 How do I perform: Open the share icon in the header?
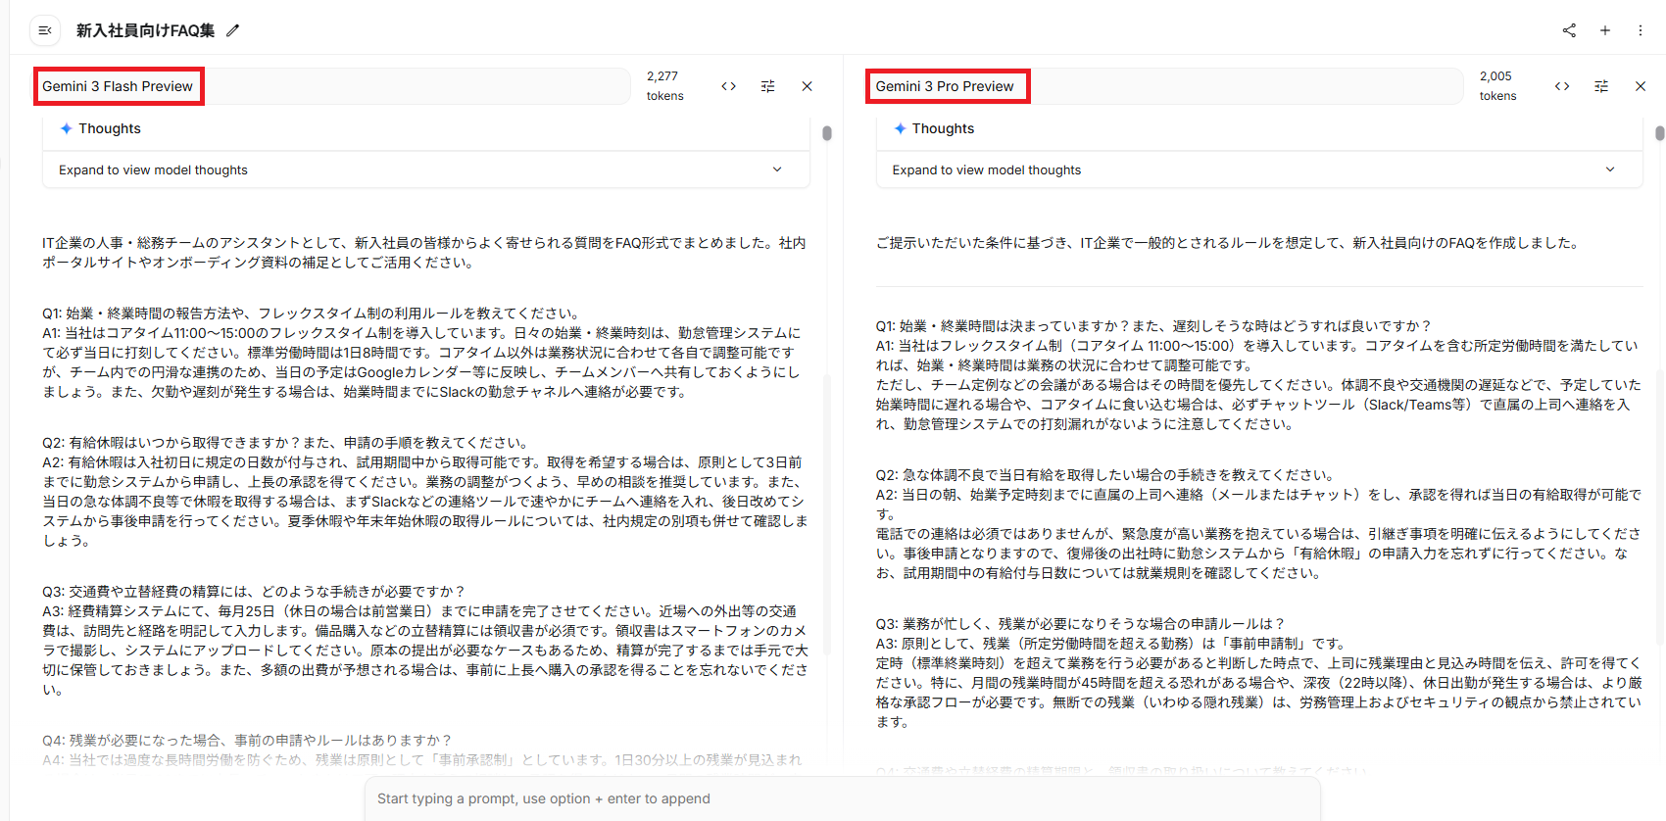(1569, 30)
